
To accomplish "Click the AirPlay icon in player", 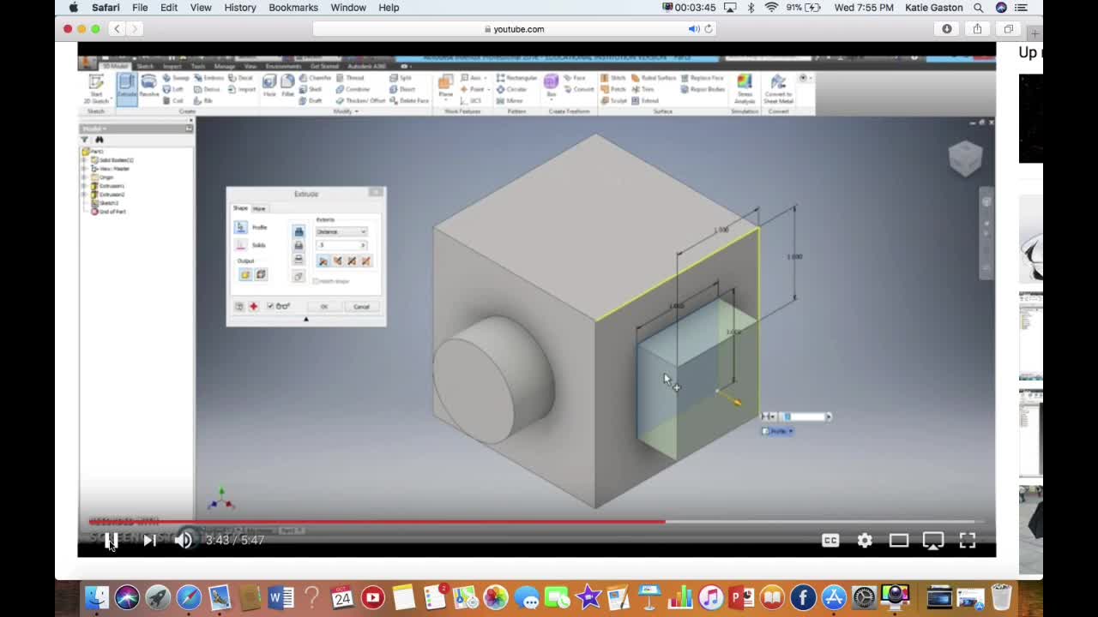I will pos(933,540).
